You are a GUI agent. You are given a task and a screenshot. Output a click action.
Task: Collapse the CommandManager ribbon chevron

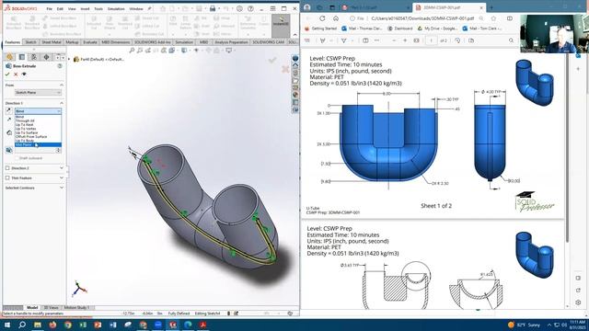pyautogui.click(x=295, y=35)
